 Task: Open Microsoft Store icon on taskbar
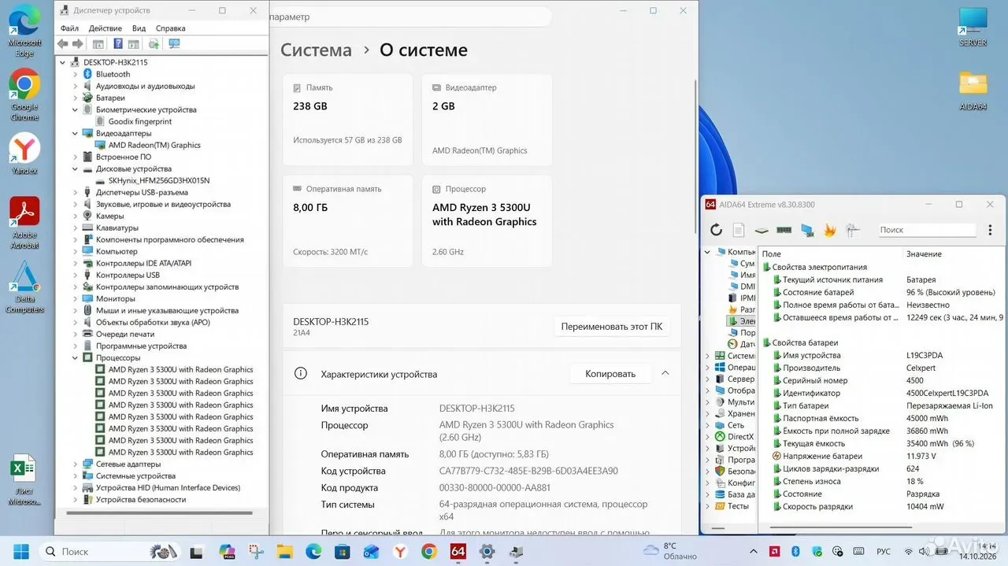point(343,551)
